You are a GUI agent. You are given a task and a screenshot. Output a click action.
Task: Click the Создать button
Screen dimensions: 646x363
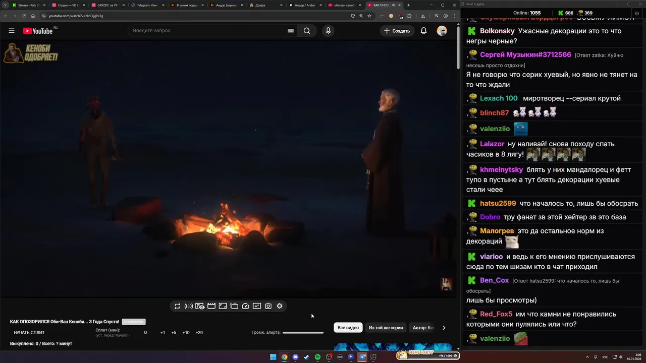point(397,31)
